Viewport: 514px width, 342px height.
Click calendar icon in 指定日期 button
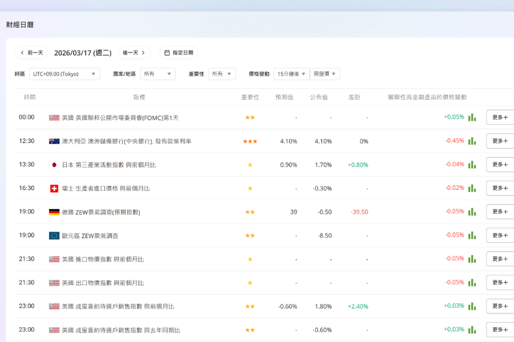(x=167, y=53)
